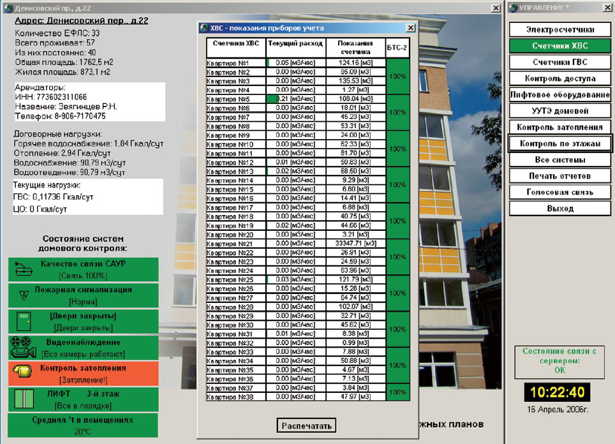Image resolution: width=615 pixels, height=444 pixels.
Task: Click the fire alarm icon beside Пожарная сигнализация
Action: (x=24, y=295)
